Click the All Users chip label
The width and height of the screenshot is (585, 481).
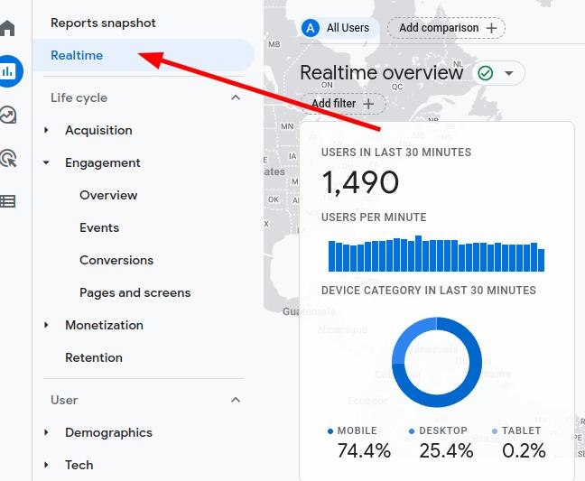pyautogui.click(x=348, y=28)
